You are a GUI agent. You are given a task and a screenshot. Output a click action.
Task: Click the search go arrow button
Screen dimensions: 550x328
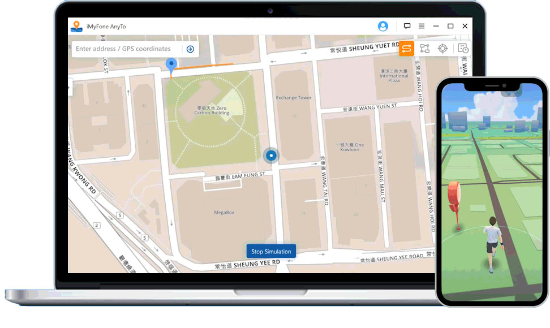pyautogui.click(x=190, y=49)
